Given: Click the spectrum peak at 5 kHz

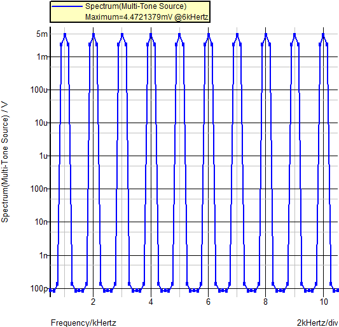Looking at the screenshot, I should click(179, 34).
